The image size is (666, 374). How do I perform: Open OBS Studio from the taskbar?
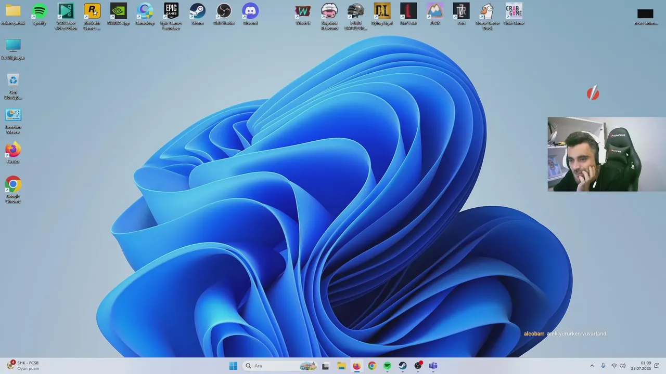point(418,366)
